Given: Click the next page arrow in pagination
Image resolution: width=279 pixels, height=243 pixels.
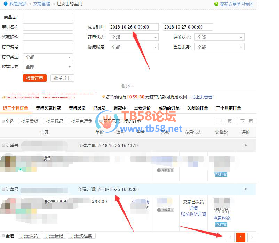Looking at the screenshot, I should [x=252, y=237].
